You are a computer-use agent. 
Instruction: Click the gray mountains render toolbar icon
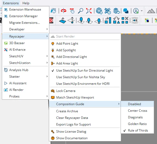click(151, 11)
